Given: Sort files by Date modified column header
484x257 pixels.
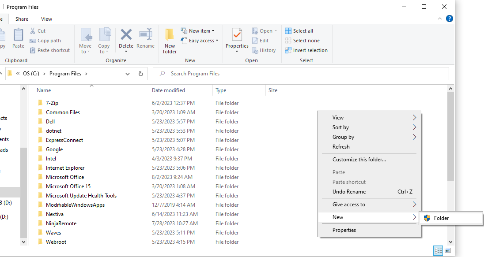Looking at the screenshot, I should pos(168,90).
